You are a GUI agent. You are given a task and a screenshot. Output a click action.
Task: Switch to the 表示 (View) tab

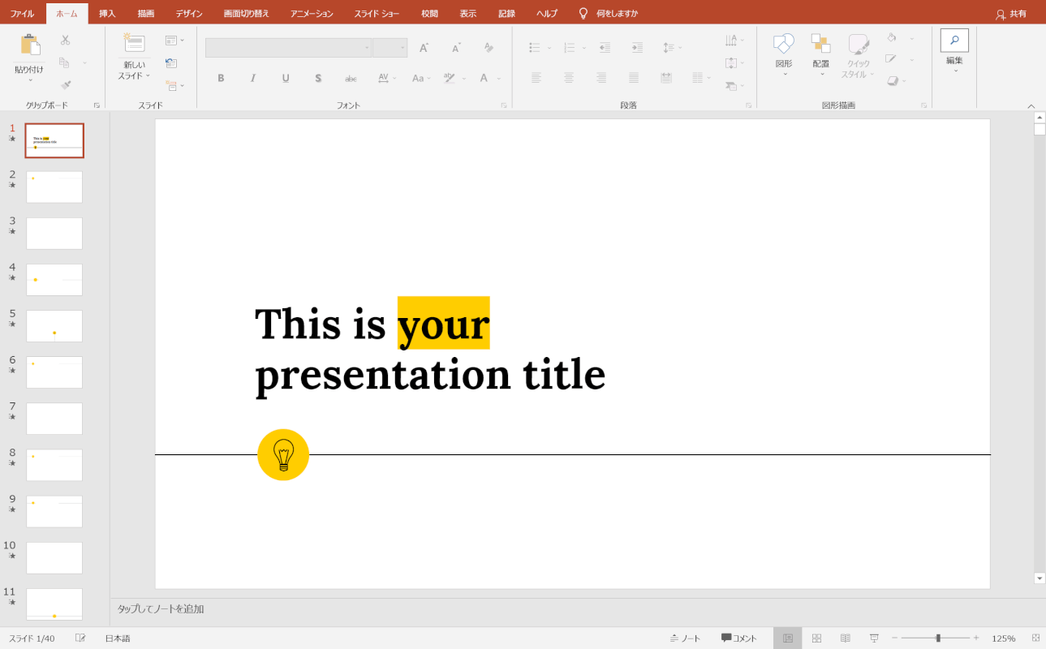467,14
